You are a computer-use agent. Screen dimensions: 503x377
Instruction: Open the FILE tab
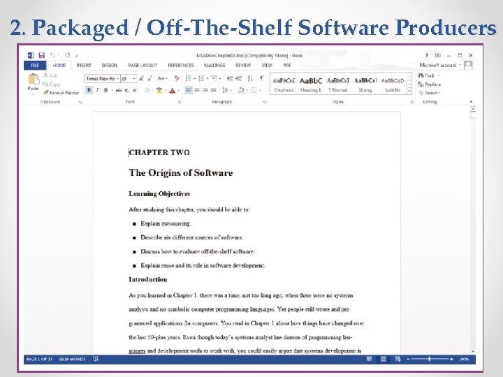[35, 66]
